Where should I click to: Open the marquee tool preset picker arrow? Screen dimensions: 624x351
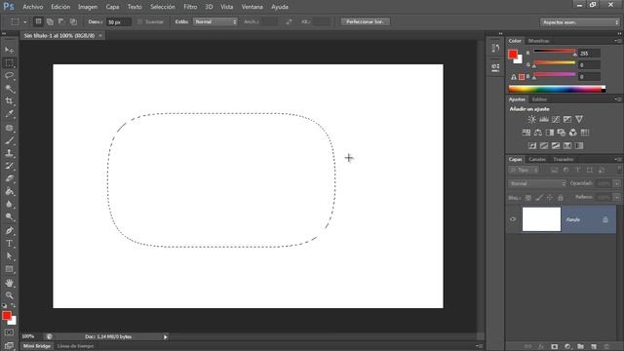click(x=25, y=21)
